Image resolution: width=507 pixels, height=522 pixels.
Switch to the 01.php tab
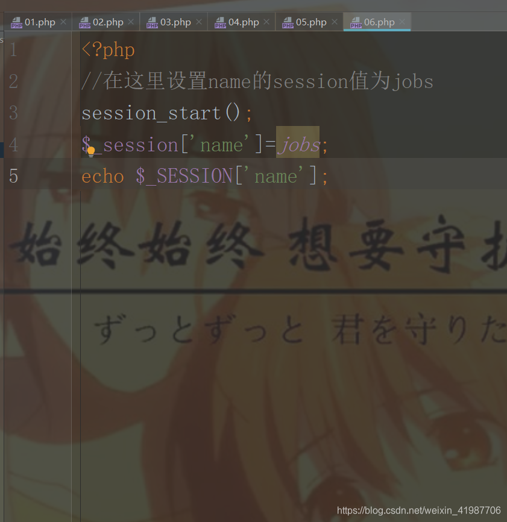click(39, 22)
